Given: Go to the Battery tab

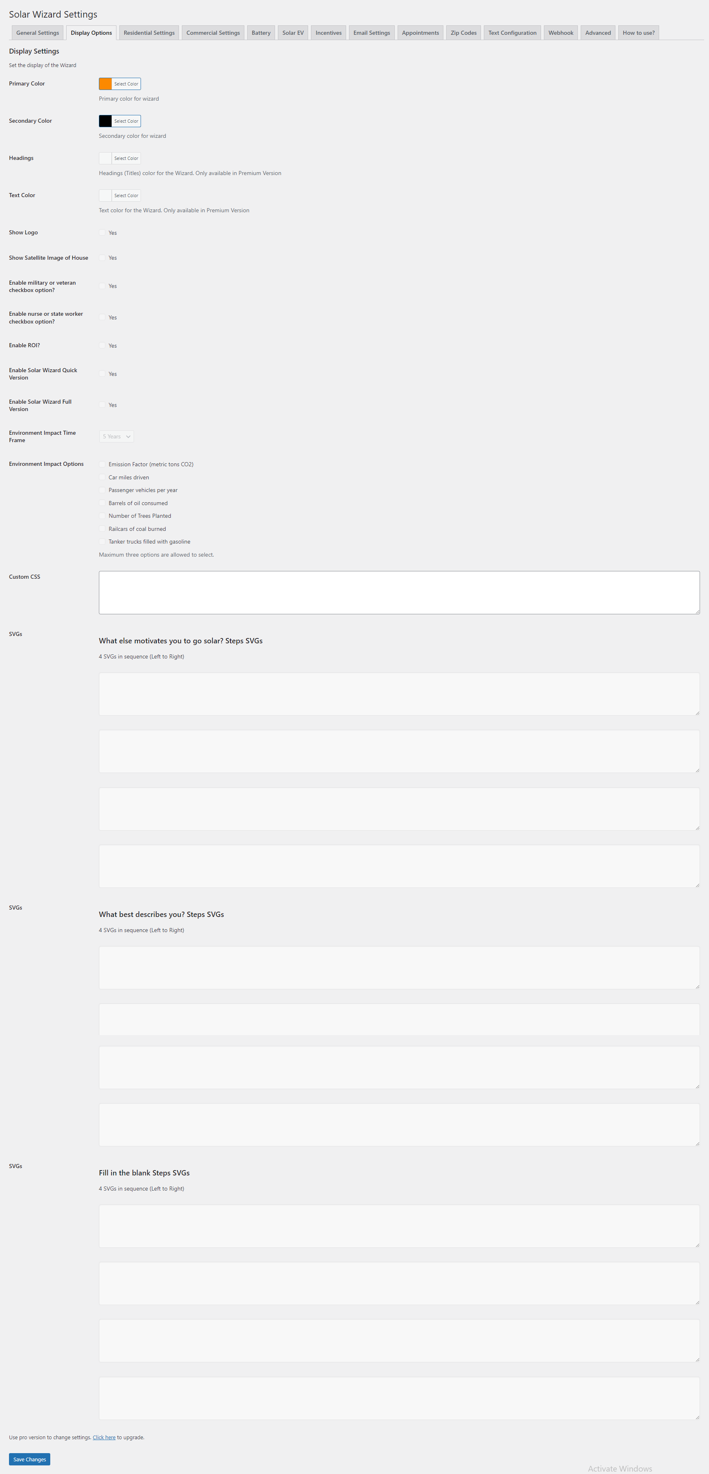Looking at the screenshot, I should (261, 33).
